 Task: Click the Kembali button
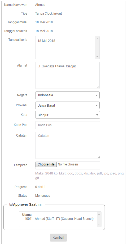[58, 238]
